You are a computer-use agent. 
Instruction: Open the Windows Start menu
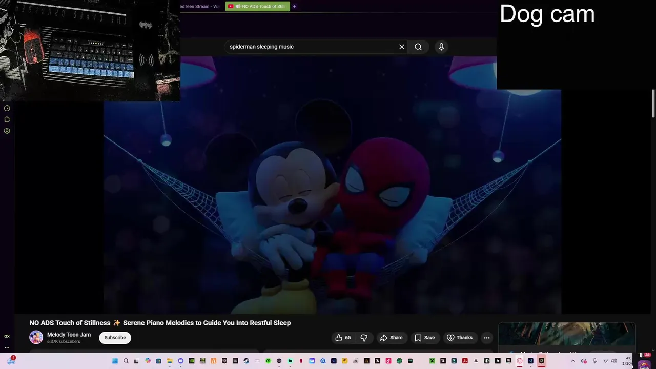point(115,361)
